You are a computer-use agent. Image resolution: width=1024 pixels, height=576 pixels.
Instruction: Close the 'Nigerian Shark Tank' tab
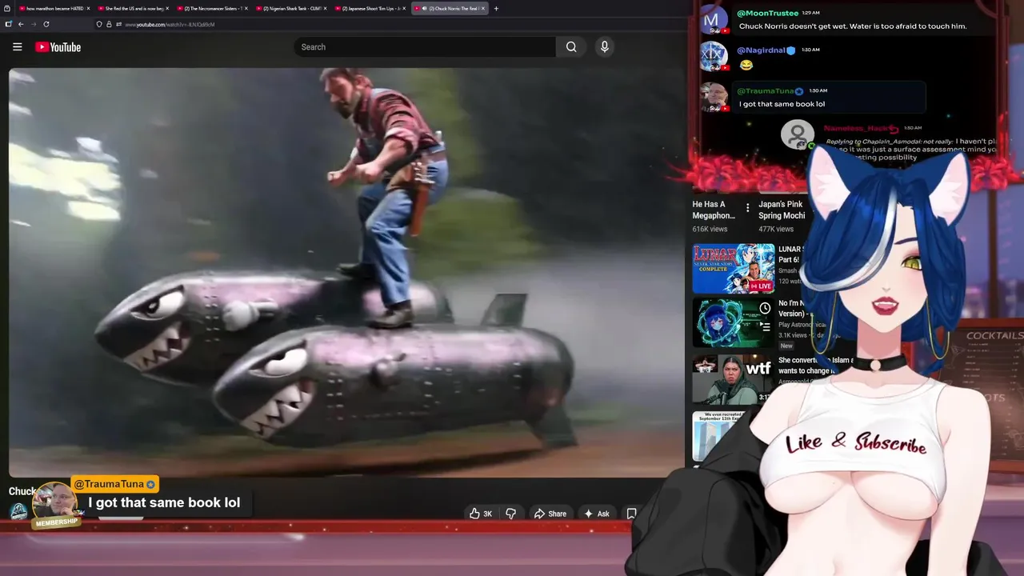click(325, 9)
